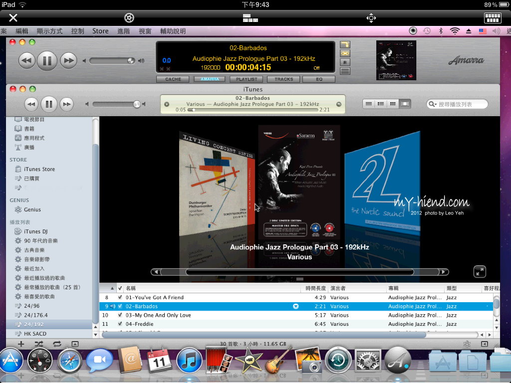The image size is (511, 383).
Task: Click Cover Flow right scroll arrow
Action: click(x=444, y=272)
